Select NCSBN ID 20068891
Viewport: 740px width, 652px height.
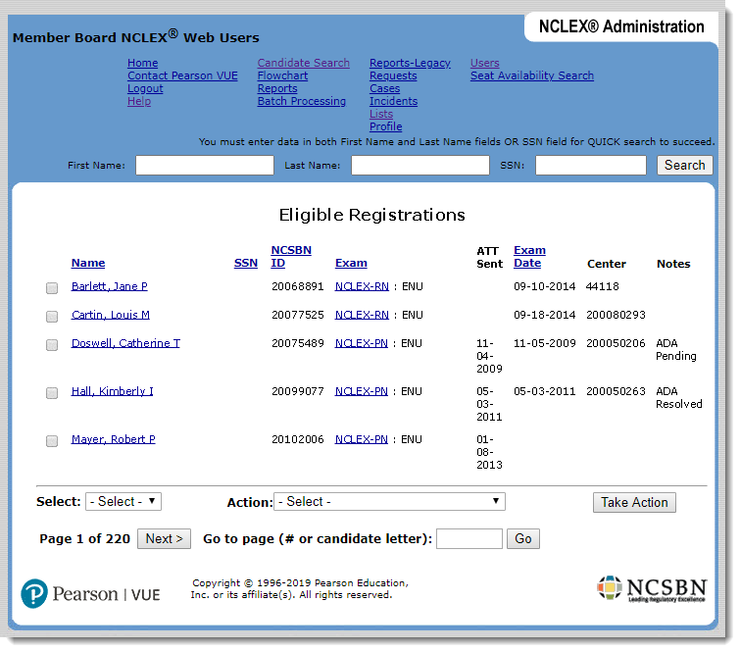(297, 286)
